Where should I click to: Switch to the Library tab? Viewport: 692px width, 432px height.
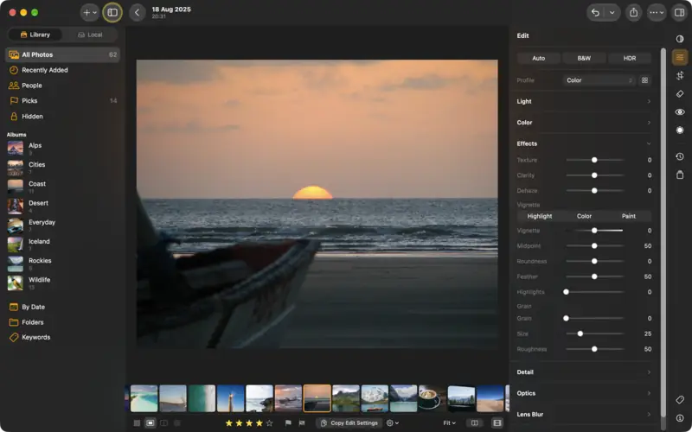point(35,35)
